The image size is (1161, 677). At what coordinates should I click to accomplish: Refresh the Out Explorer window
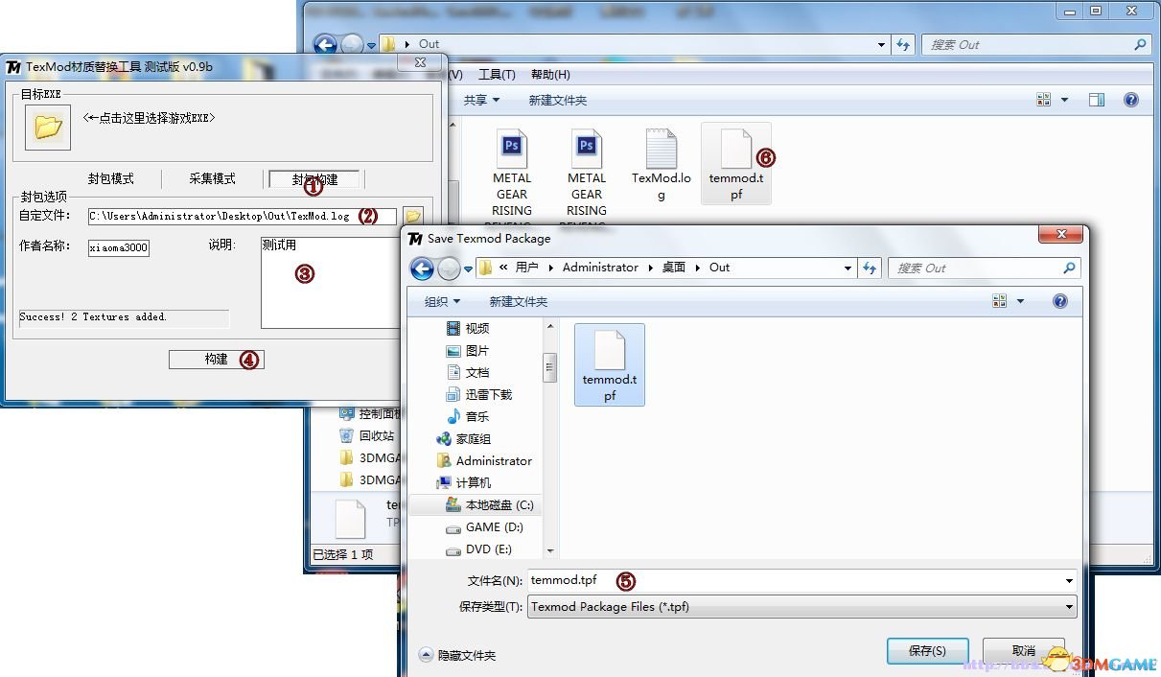pyautogui.click(x=903, y=44)
